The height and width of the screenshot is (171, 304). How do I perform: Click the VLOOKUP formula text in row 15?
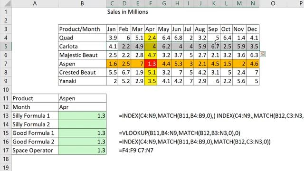click(180, 133)
